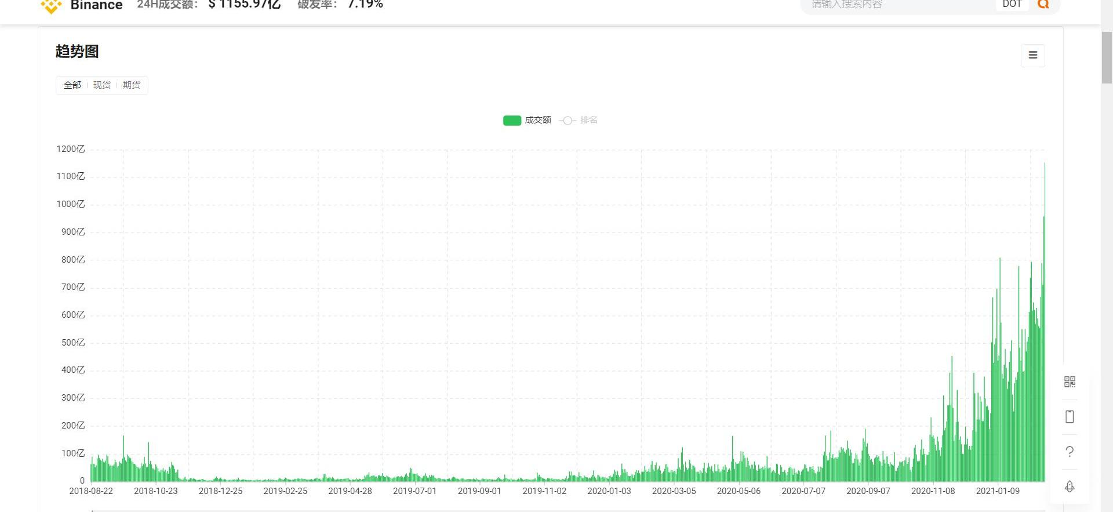Switch to the 期货 tab
Viewport: 1113px width, 512px height.
point(132,85)
